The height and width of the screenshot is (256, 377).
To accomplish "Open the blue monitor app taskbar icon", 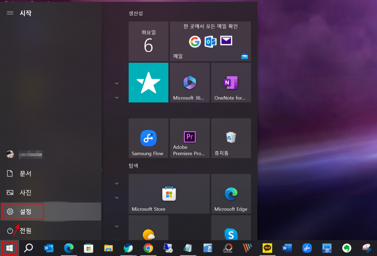I will (x=327, y=248).
